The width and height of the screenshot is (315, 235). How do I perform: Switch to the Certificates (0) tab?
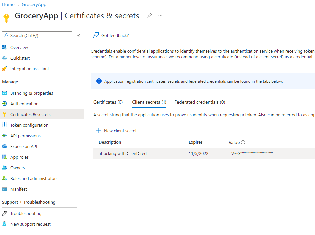[108, 102]
